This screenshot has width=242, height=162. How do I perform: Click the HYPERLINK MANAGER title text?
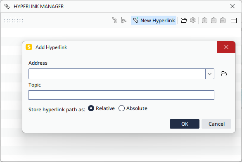point(38,7)
